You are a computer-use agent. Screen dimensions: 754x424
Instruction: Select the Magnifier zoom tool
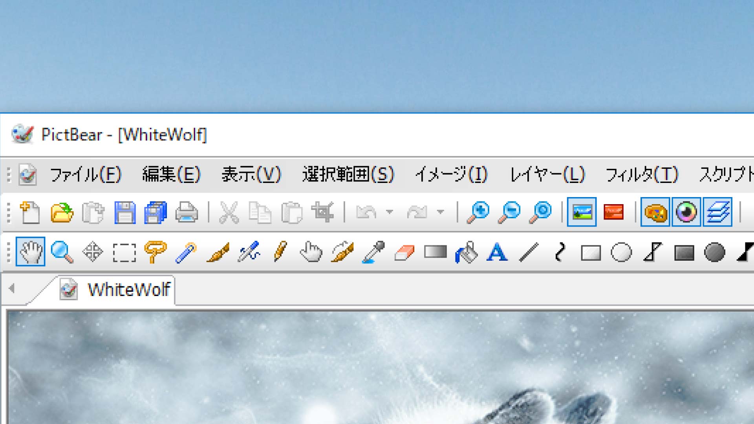[62, 252]
